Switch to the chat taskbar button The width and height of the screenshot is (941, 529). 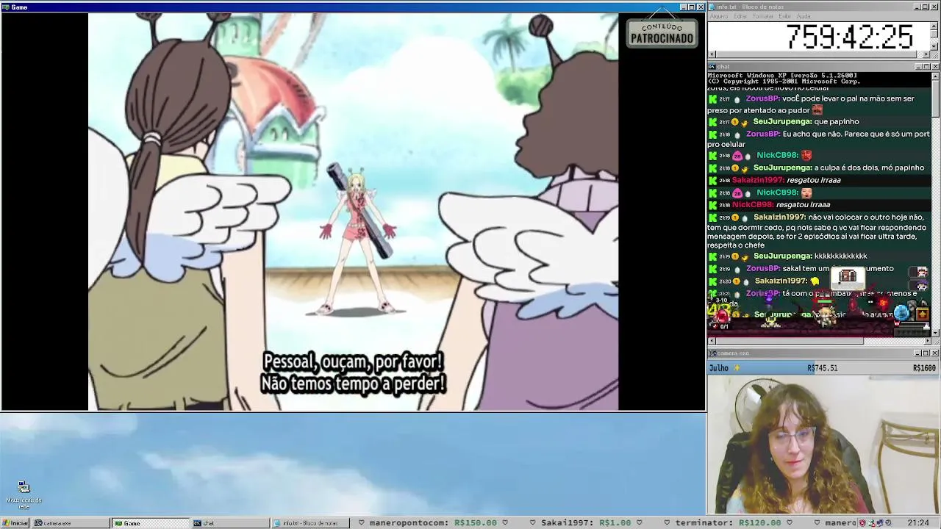pos(230,523)
